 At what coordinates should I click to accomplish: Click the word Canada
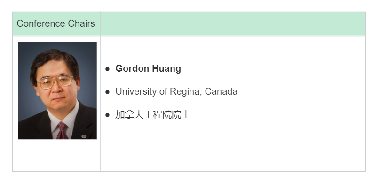click(221, 91)
